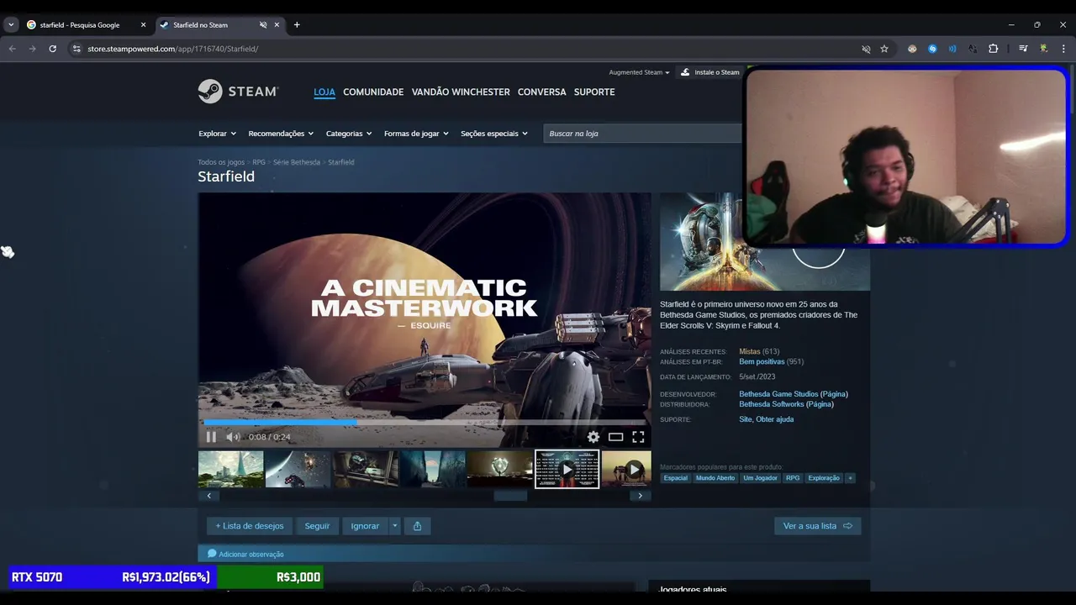Expand the Seções especiais dropdown
This screenshot has height=605, width=1076.
(x=494, y=134)
